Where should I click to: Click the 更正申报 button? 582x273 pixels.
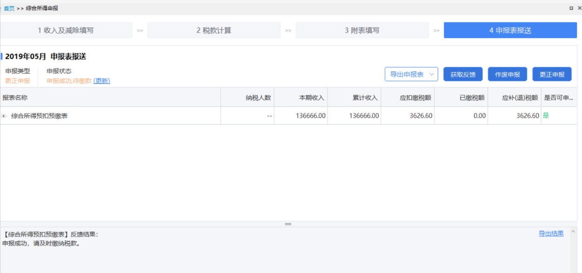pyautogui.click(x=552, y=74)
